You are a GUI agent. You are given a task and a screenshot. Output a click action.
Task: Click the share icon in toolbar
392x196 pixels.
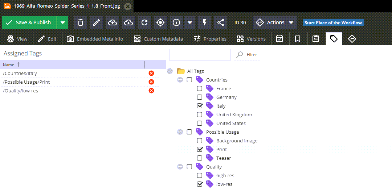221,22
